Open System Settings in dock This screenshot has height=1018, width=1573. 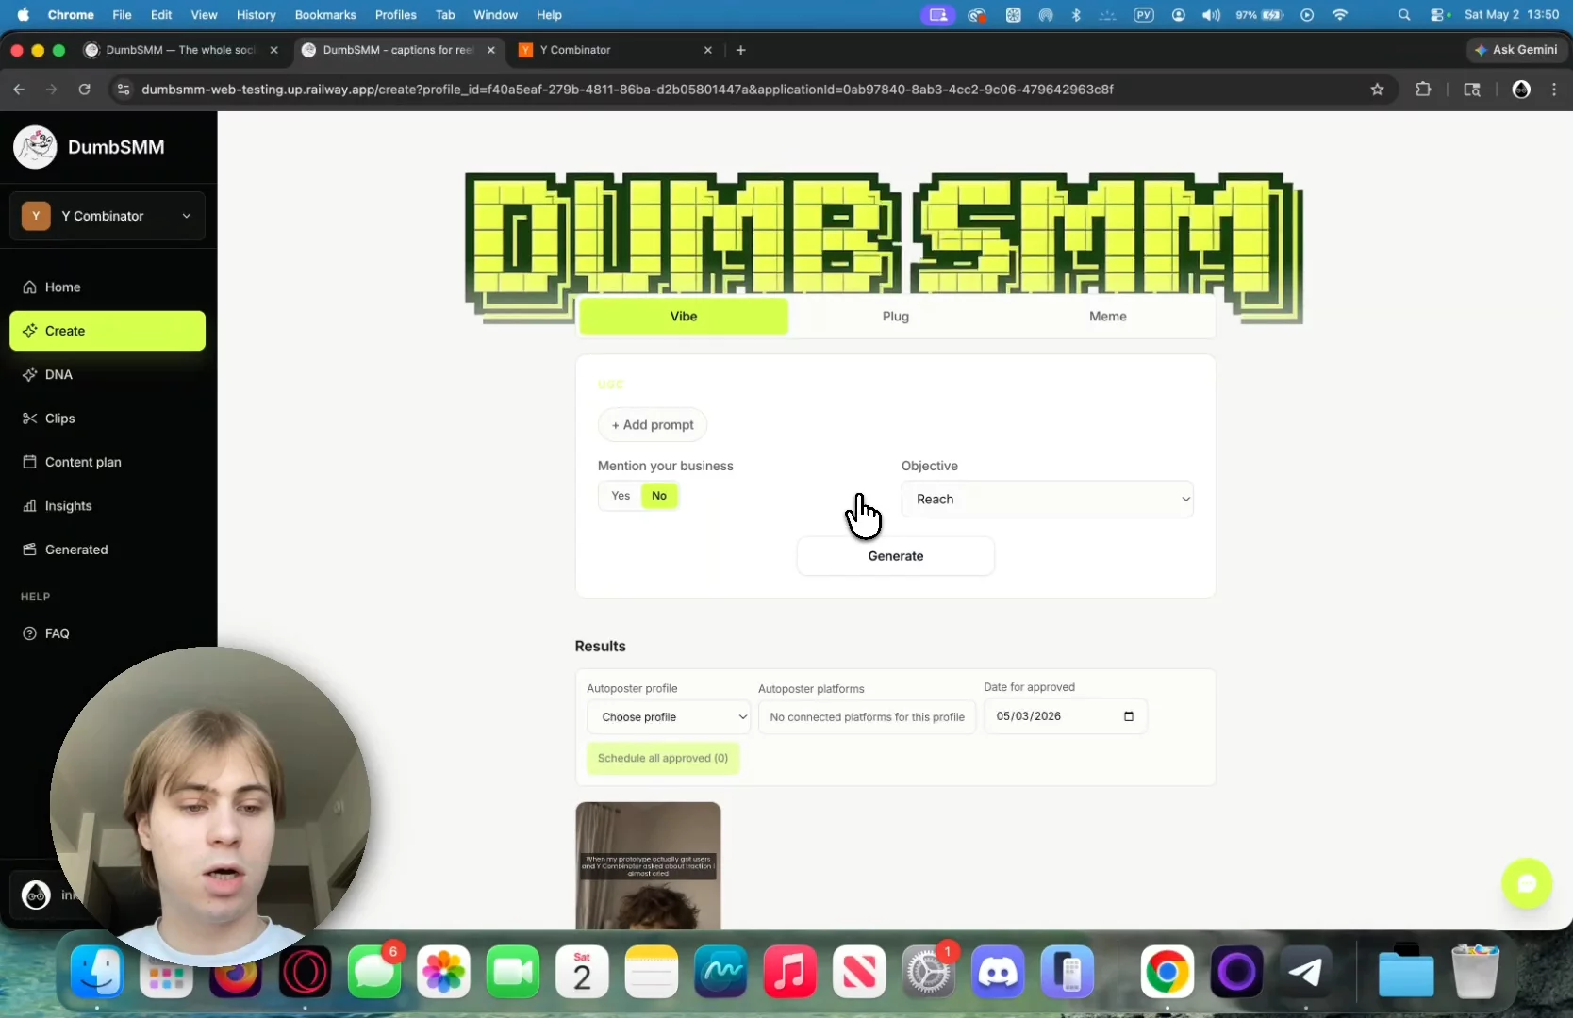pos(929,972)
